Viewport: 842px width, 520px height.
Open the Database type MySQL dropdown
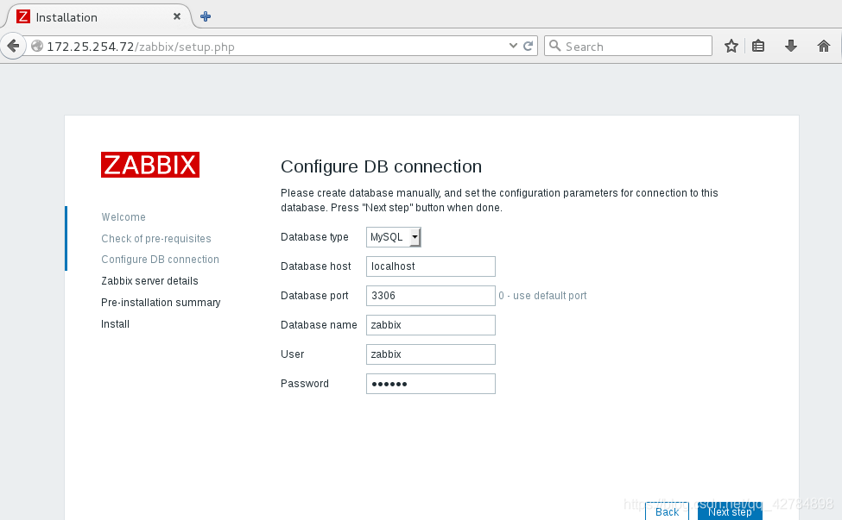[393, 237]
